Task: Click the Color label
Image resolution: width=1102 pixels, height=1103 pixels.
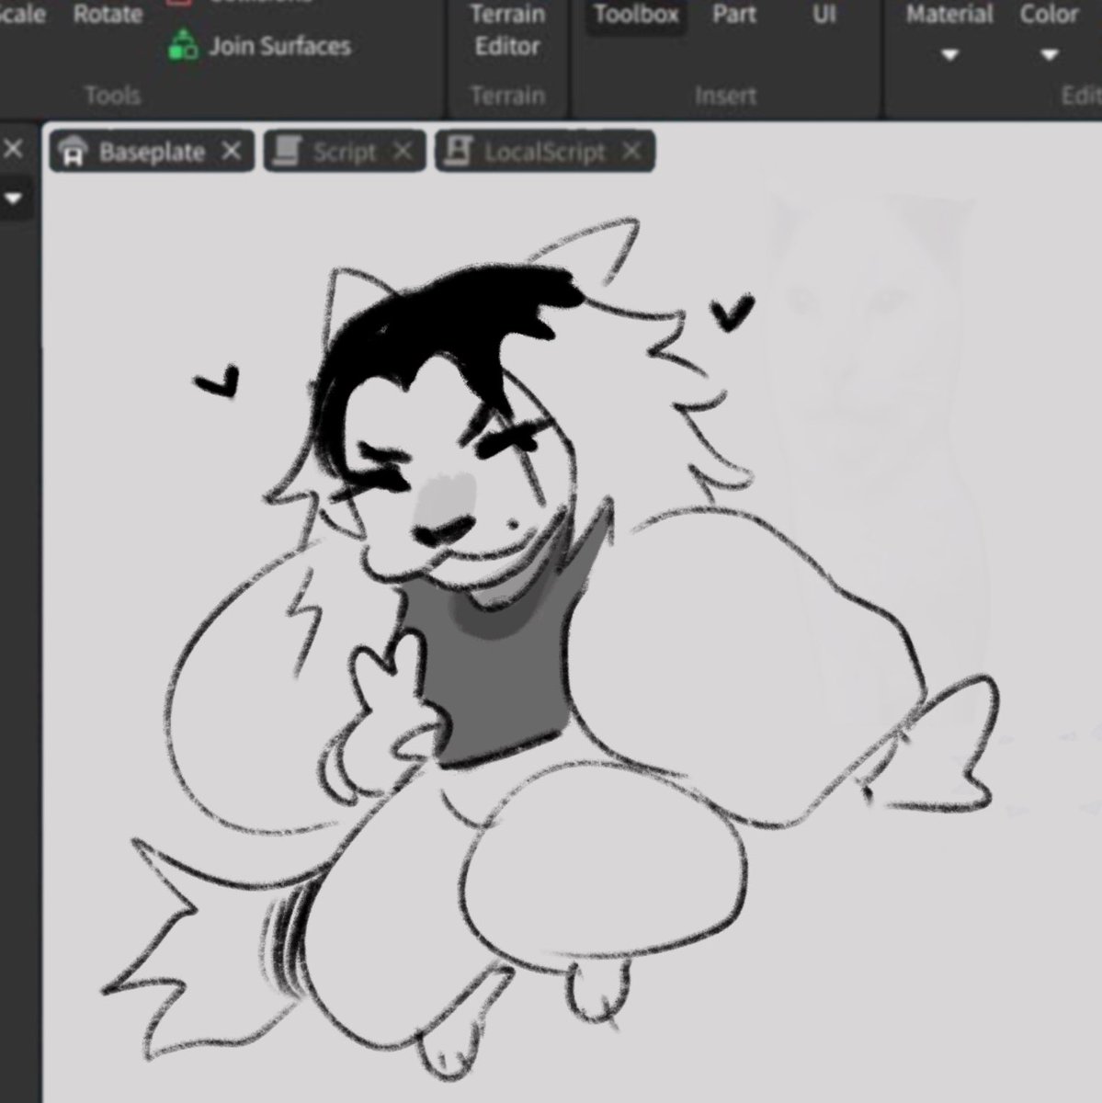Action: [x=1049, y=14]
